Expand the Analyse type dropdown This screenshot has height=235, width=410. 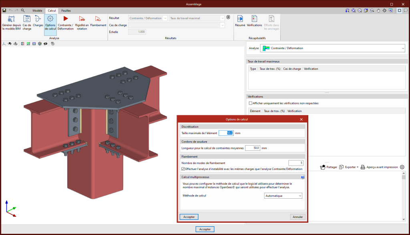point(333,48)
